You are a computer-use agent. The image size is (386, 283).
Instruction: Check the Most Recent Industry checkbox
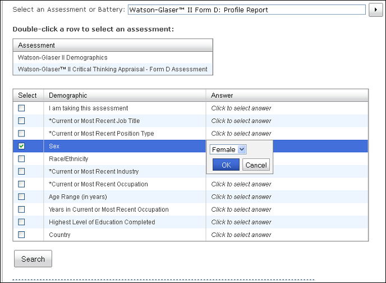tap(21, 171)
